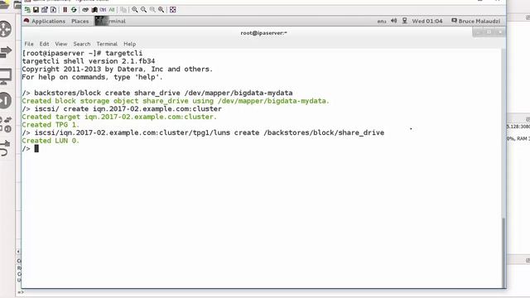Set zoom to 100% icon
Image resolution: width=530 pixels, height=298 pixels.
[152, 10]
